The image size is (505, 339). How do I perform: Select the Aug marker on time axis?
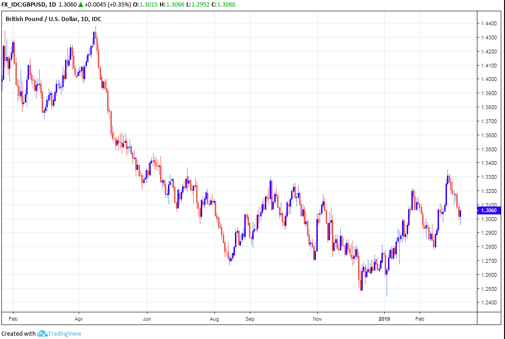[x=214, y=318]
